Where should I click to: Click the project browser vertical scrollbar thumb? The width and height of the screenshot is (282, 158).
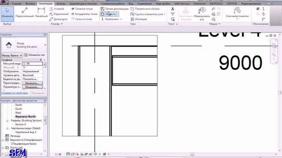(45, 120)
